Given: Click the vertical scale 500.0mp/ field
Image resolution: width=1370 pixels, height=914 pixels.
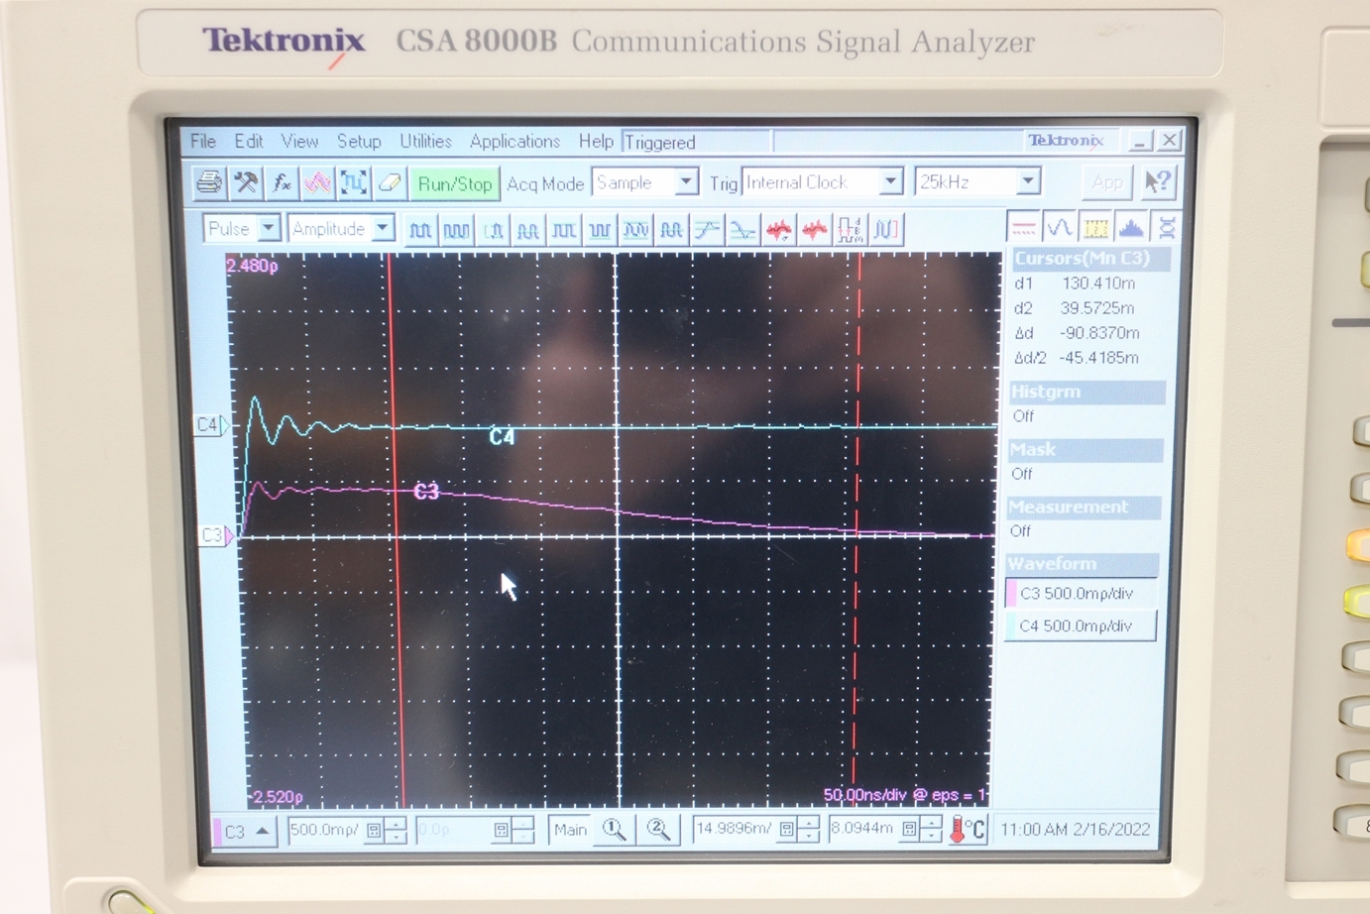Looking at the screenshot, I should point(325,830).
